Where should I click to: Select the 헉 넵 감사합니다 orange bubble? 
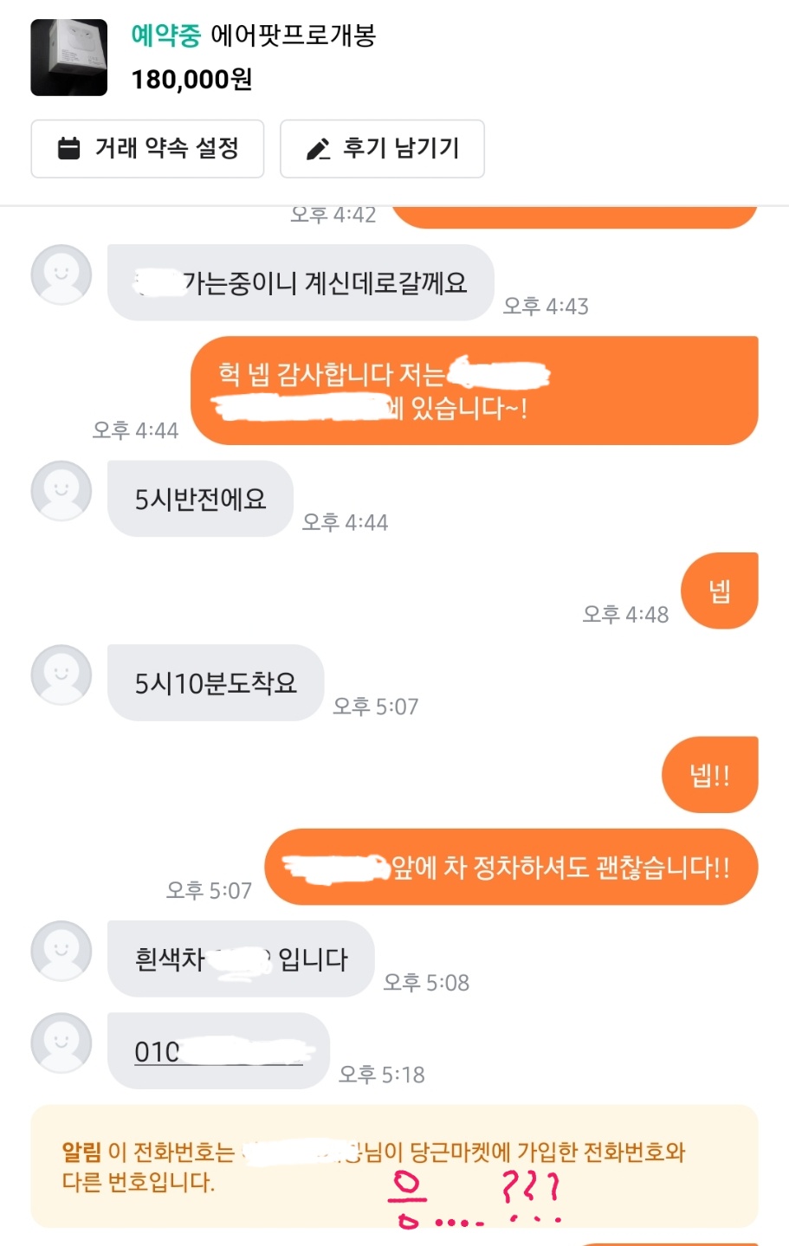coord(474,391)
